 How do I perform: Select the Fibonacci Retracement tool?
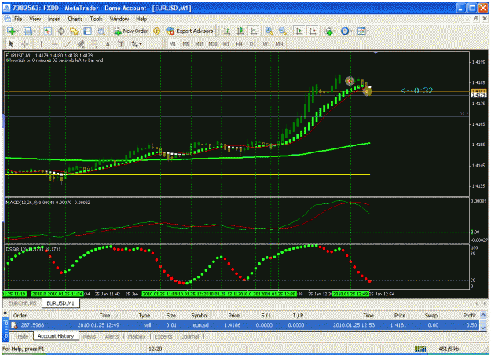[94, 44]
